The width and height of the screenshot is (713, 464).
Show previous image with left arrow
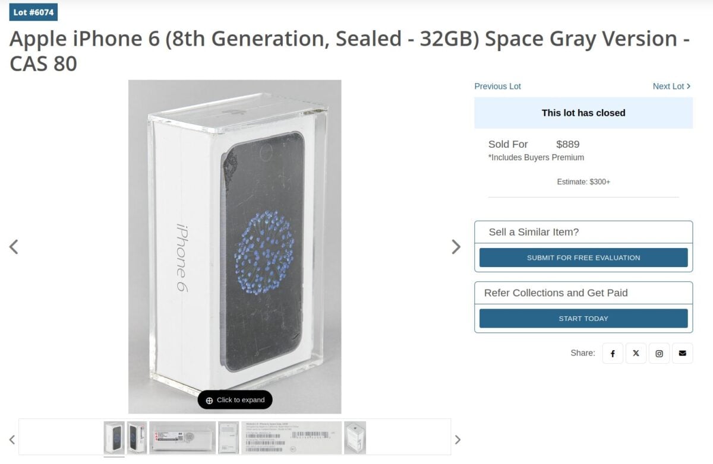[14, 247]
